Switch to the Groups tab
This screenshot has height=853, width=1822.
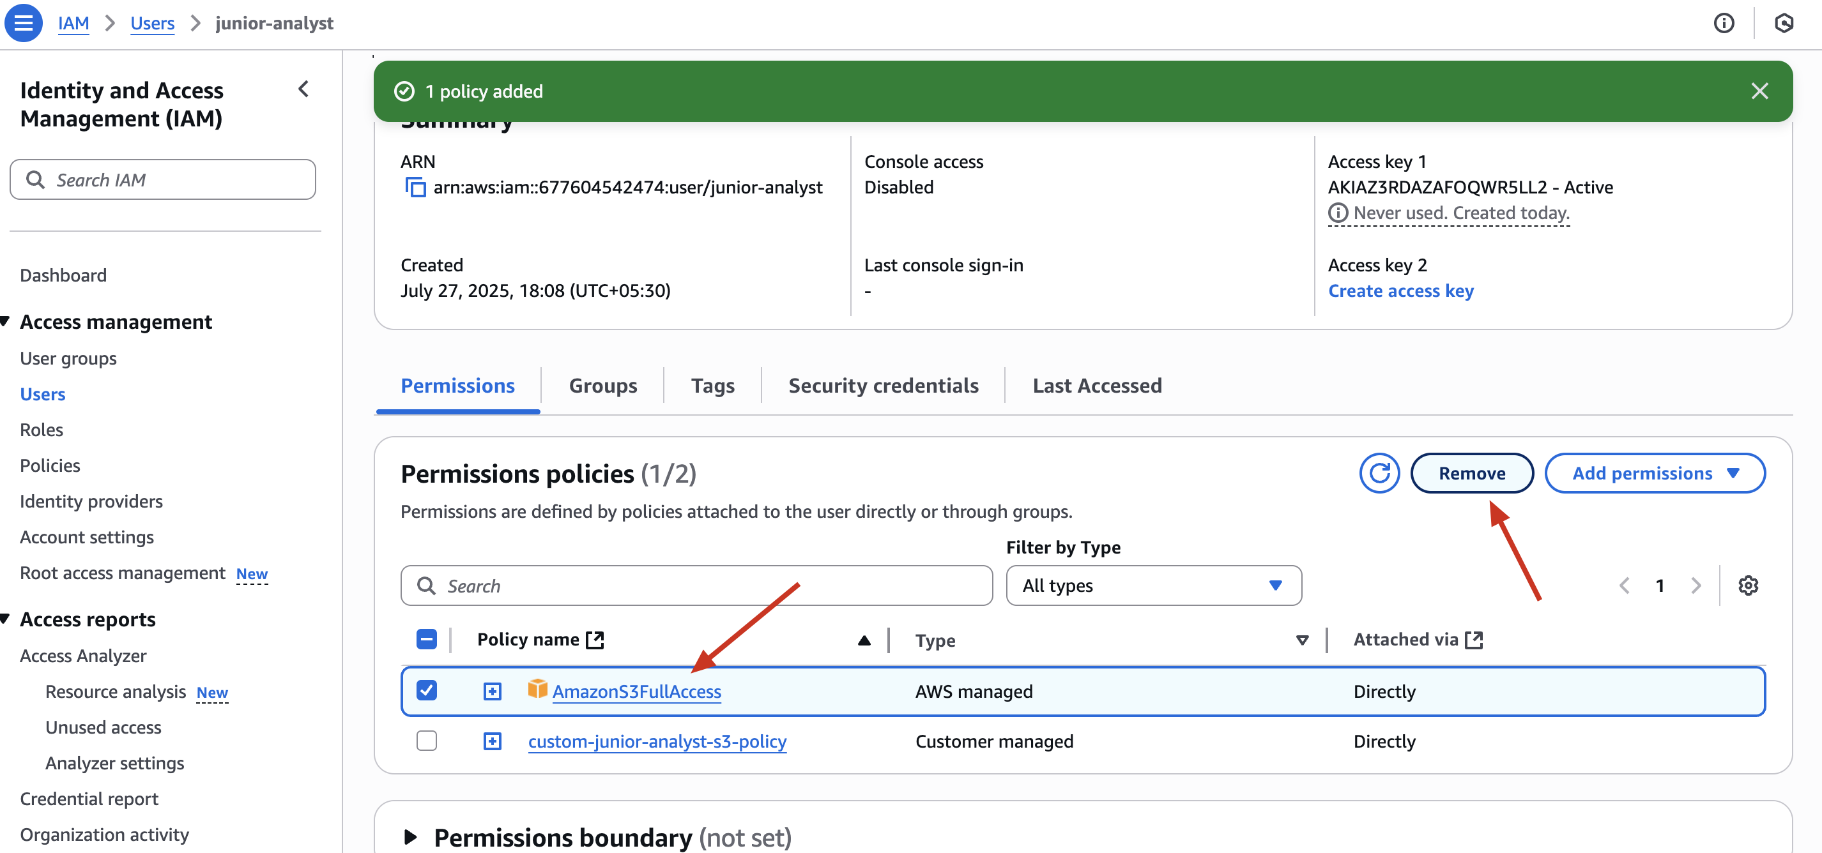(602, 385)
